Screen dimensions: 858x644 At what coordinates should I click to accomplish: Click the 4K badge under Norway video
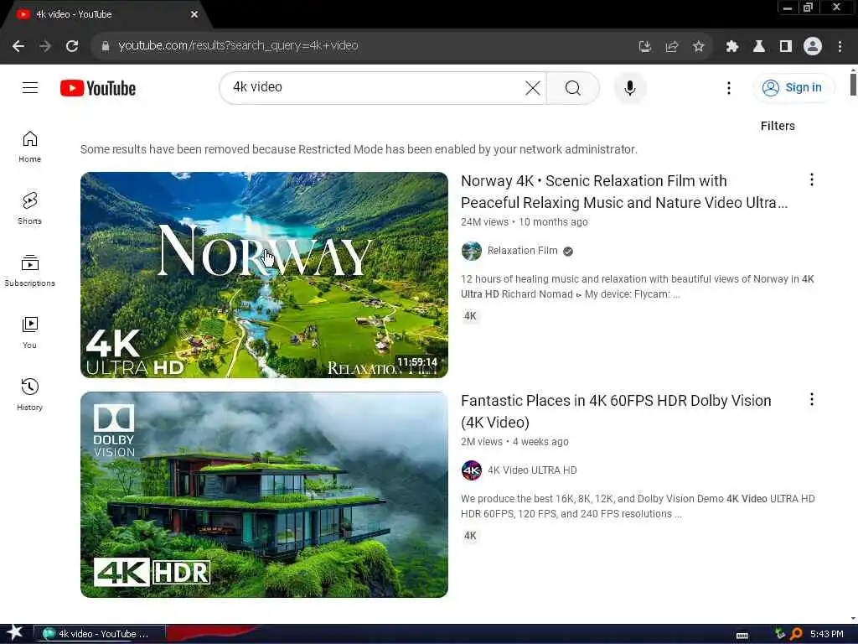(x=470, y=316)
